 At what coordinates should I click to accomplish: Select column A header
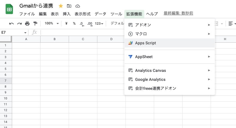click(26, 39)
